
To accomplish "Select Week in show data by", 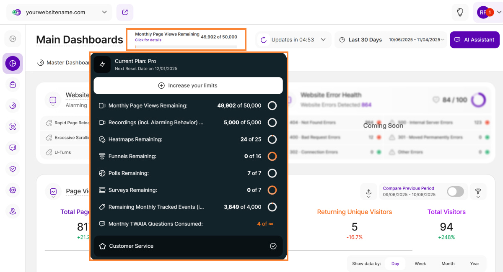I will click(420, 264).
